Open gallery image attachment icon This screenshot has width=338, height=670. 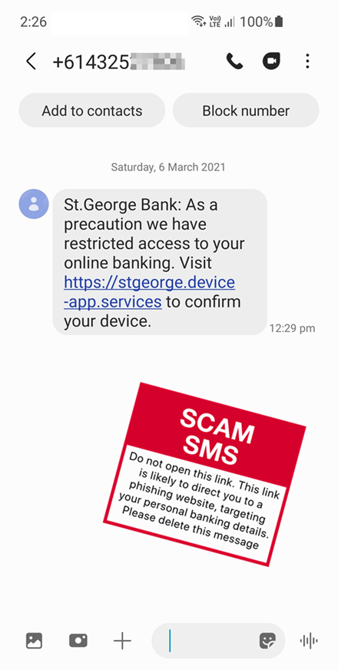pos(35,641)
